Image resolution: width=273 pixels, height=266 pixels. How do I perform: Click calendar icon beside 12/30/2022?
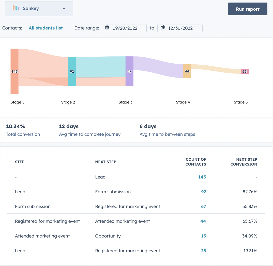coord(163,27)
